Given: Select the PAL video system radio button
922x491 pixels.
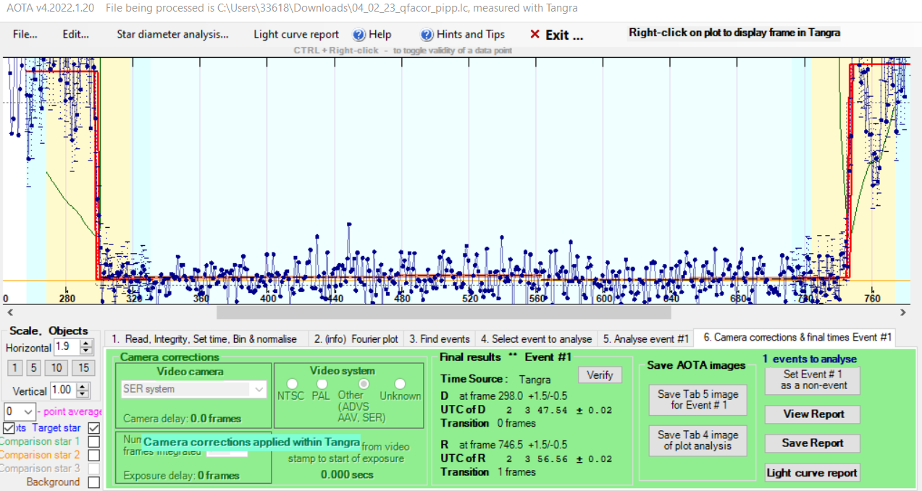Looking at the screenshot, I should (322, 384).
